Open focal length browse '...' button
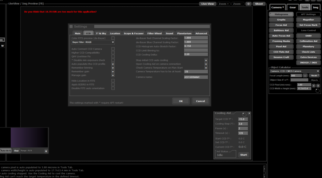The image size is (322, 178). [x=305, y=76]
